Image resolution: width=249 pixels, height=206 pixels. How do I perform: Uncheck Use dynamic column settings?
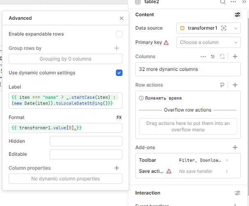tap(119, 73)
